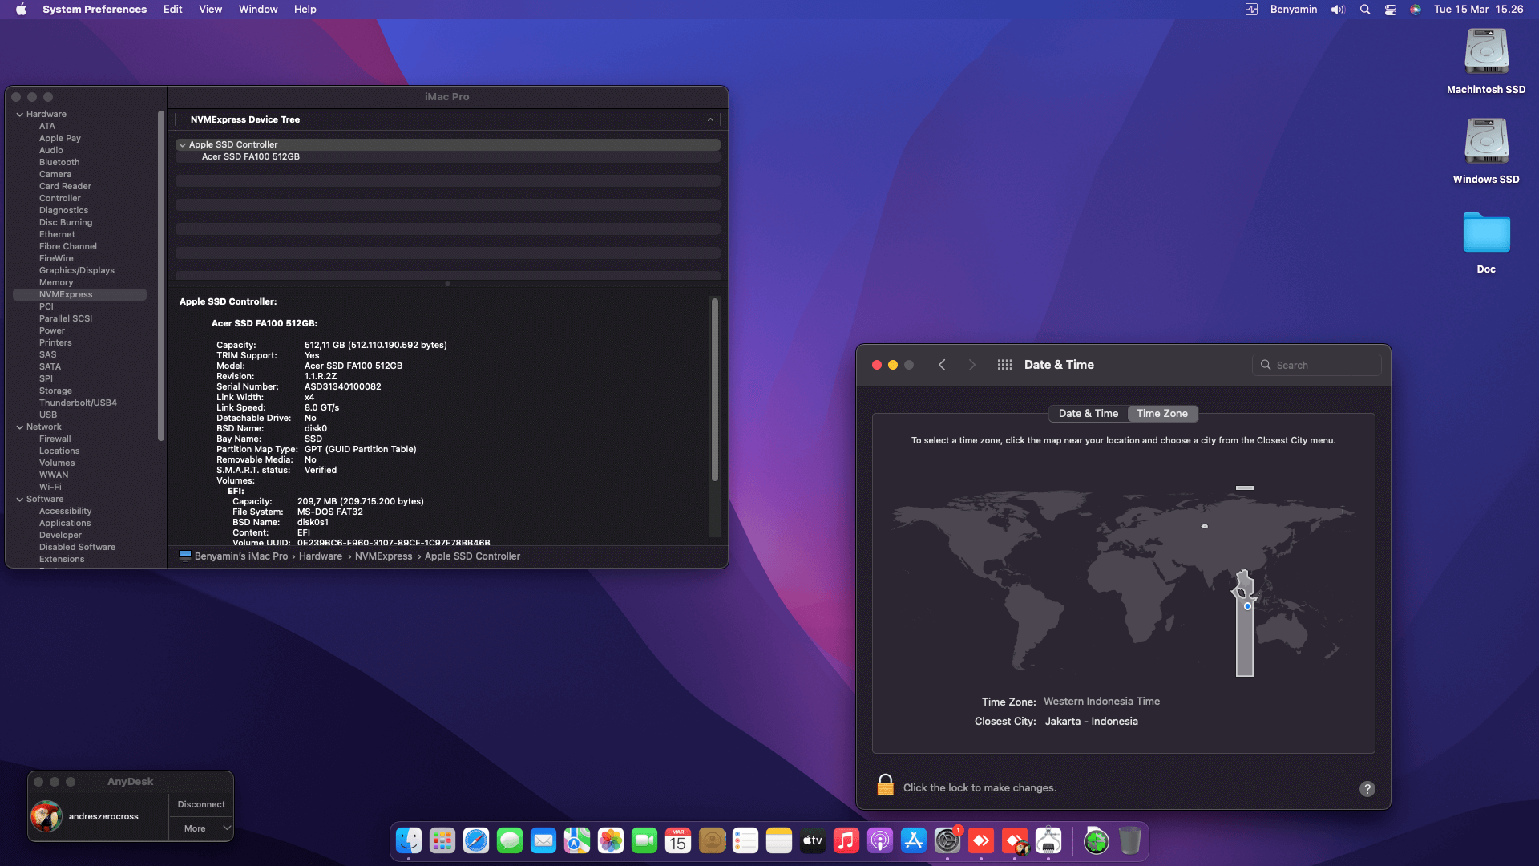Open the Messages app in the Dock
This screenshot has height=866, width=1539.
pyautogui.click(x=510, y=840)
